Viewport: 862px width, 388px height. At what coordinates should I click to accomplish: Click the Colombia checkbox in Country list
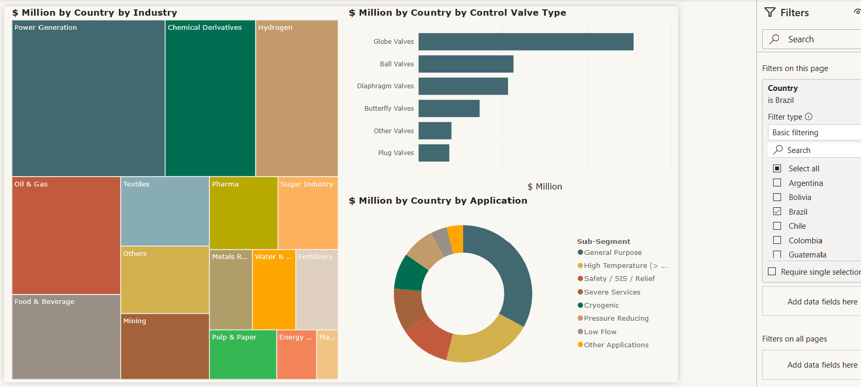point(777,241)
